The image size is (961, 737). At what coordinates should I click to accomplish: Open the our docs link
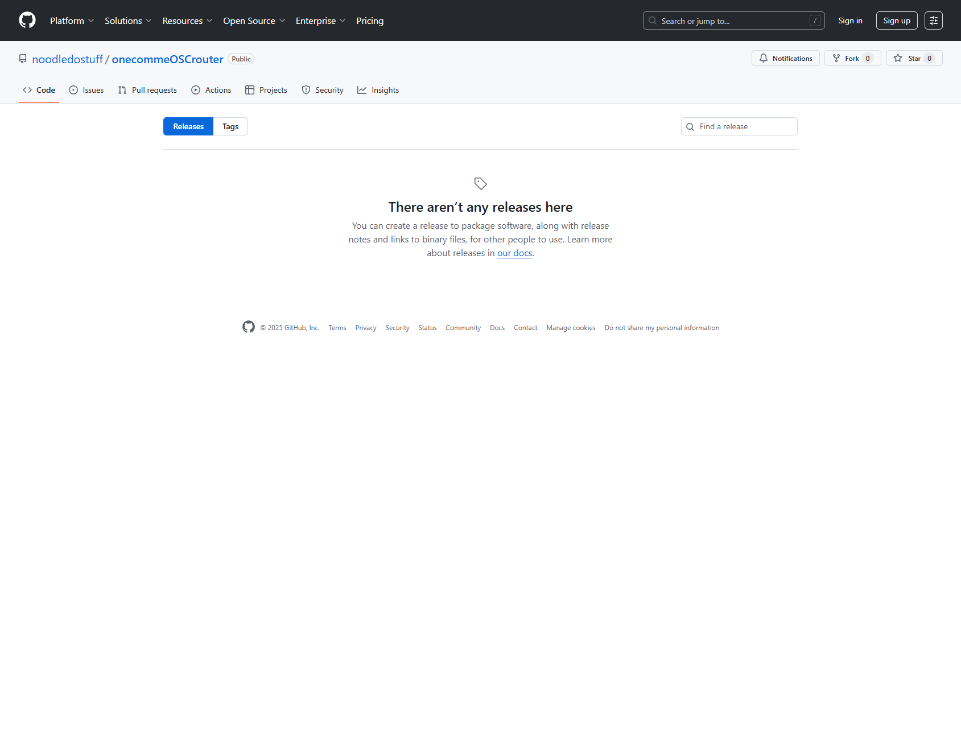[x=515, y=253]
